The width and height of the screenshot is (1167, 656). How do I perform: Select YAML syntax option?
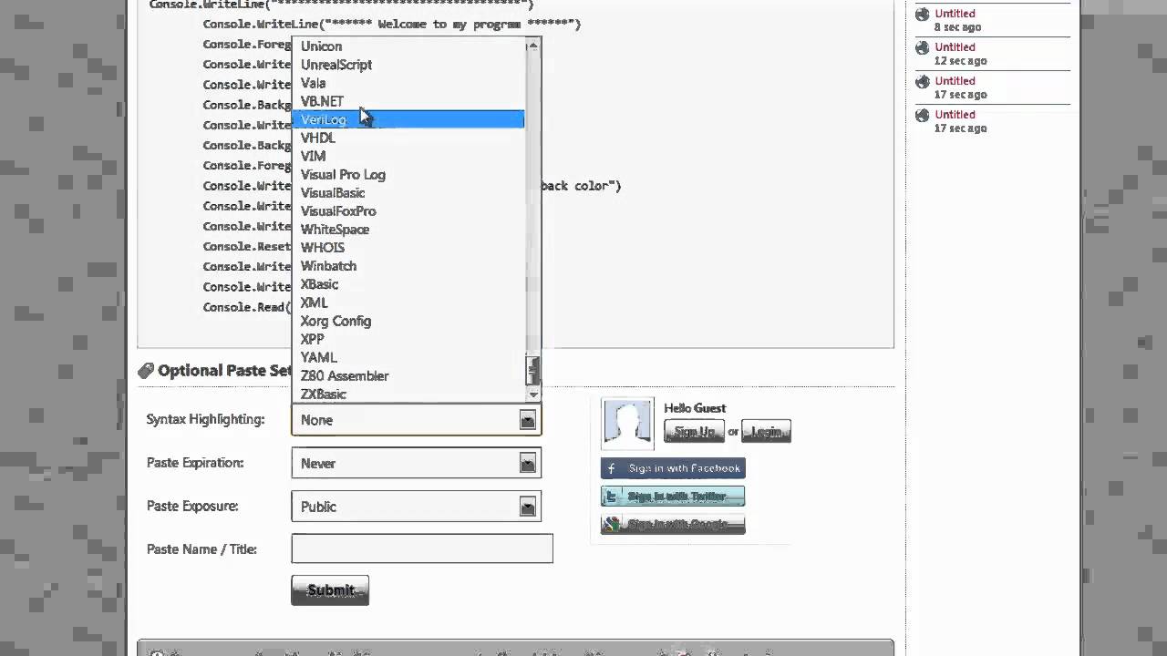318,357
